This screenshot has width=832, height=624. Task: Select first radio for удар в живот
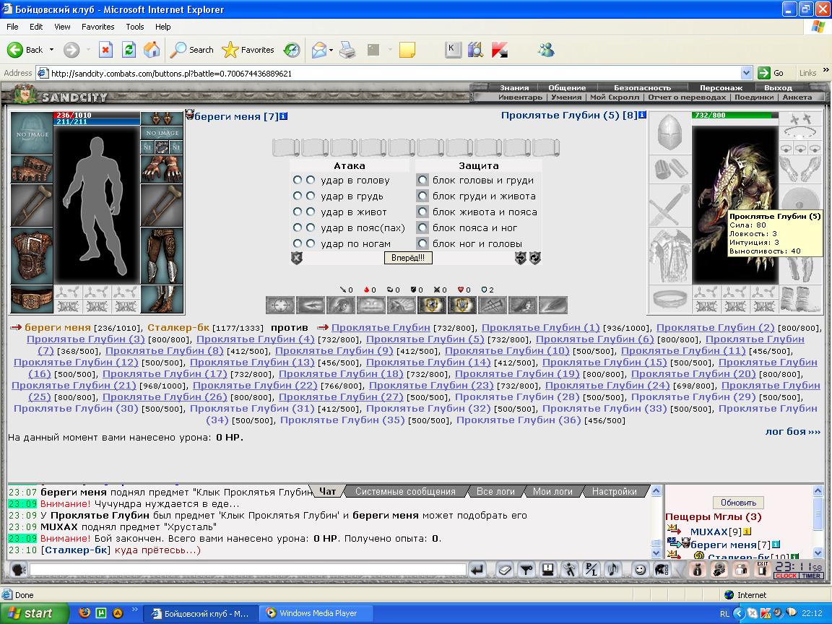coord(297,211)
